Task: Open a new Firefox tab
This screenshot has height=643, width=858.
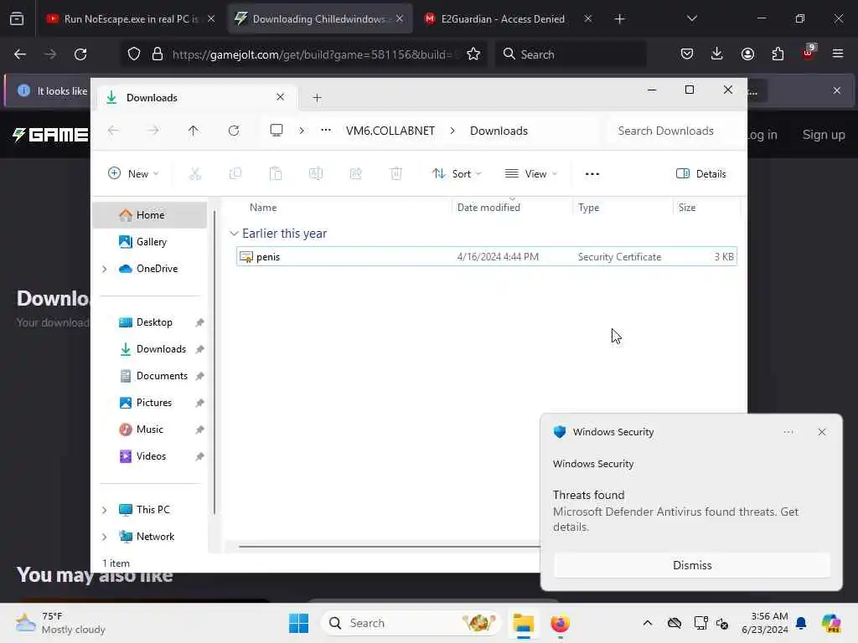Action: point(619,18)
